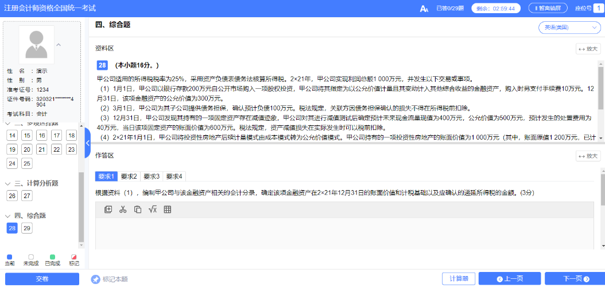Viewport: 605px width, 288px height.
Task: Go to question 23
Action: click(x=71, y=149)
